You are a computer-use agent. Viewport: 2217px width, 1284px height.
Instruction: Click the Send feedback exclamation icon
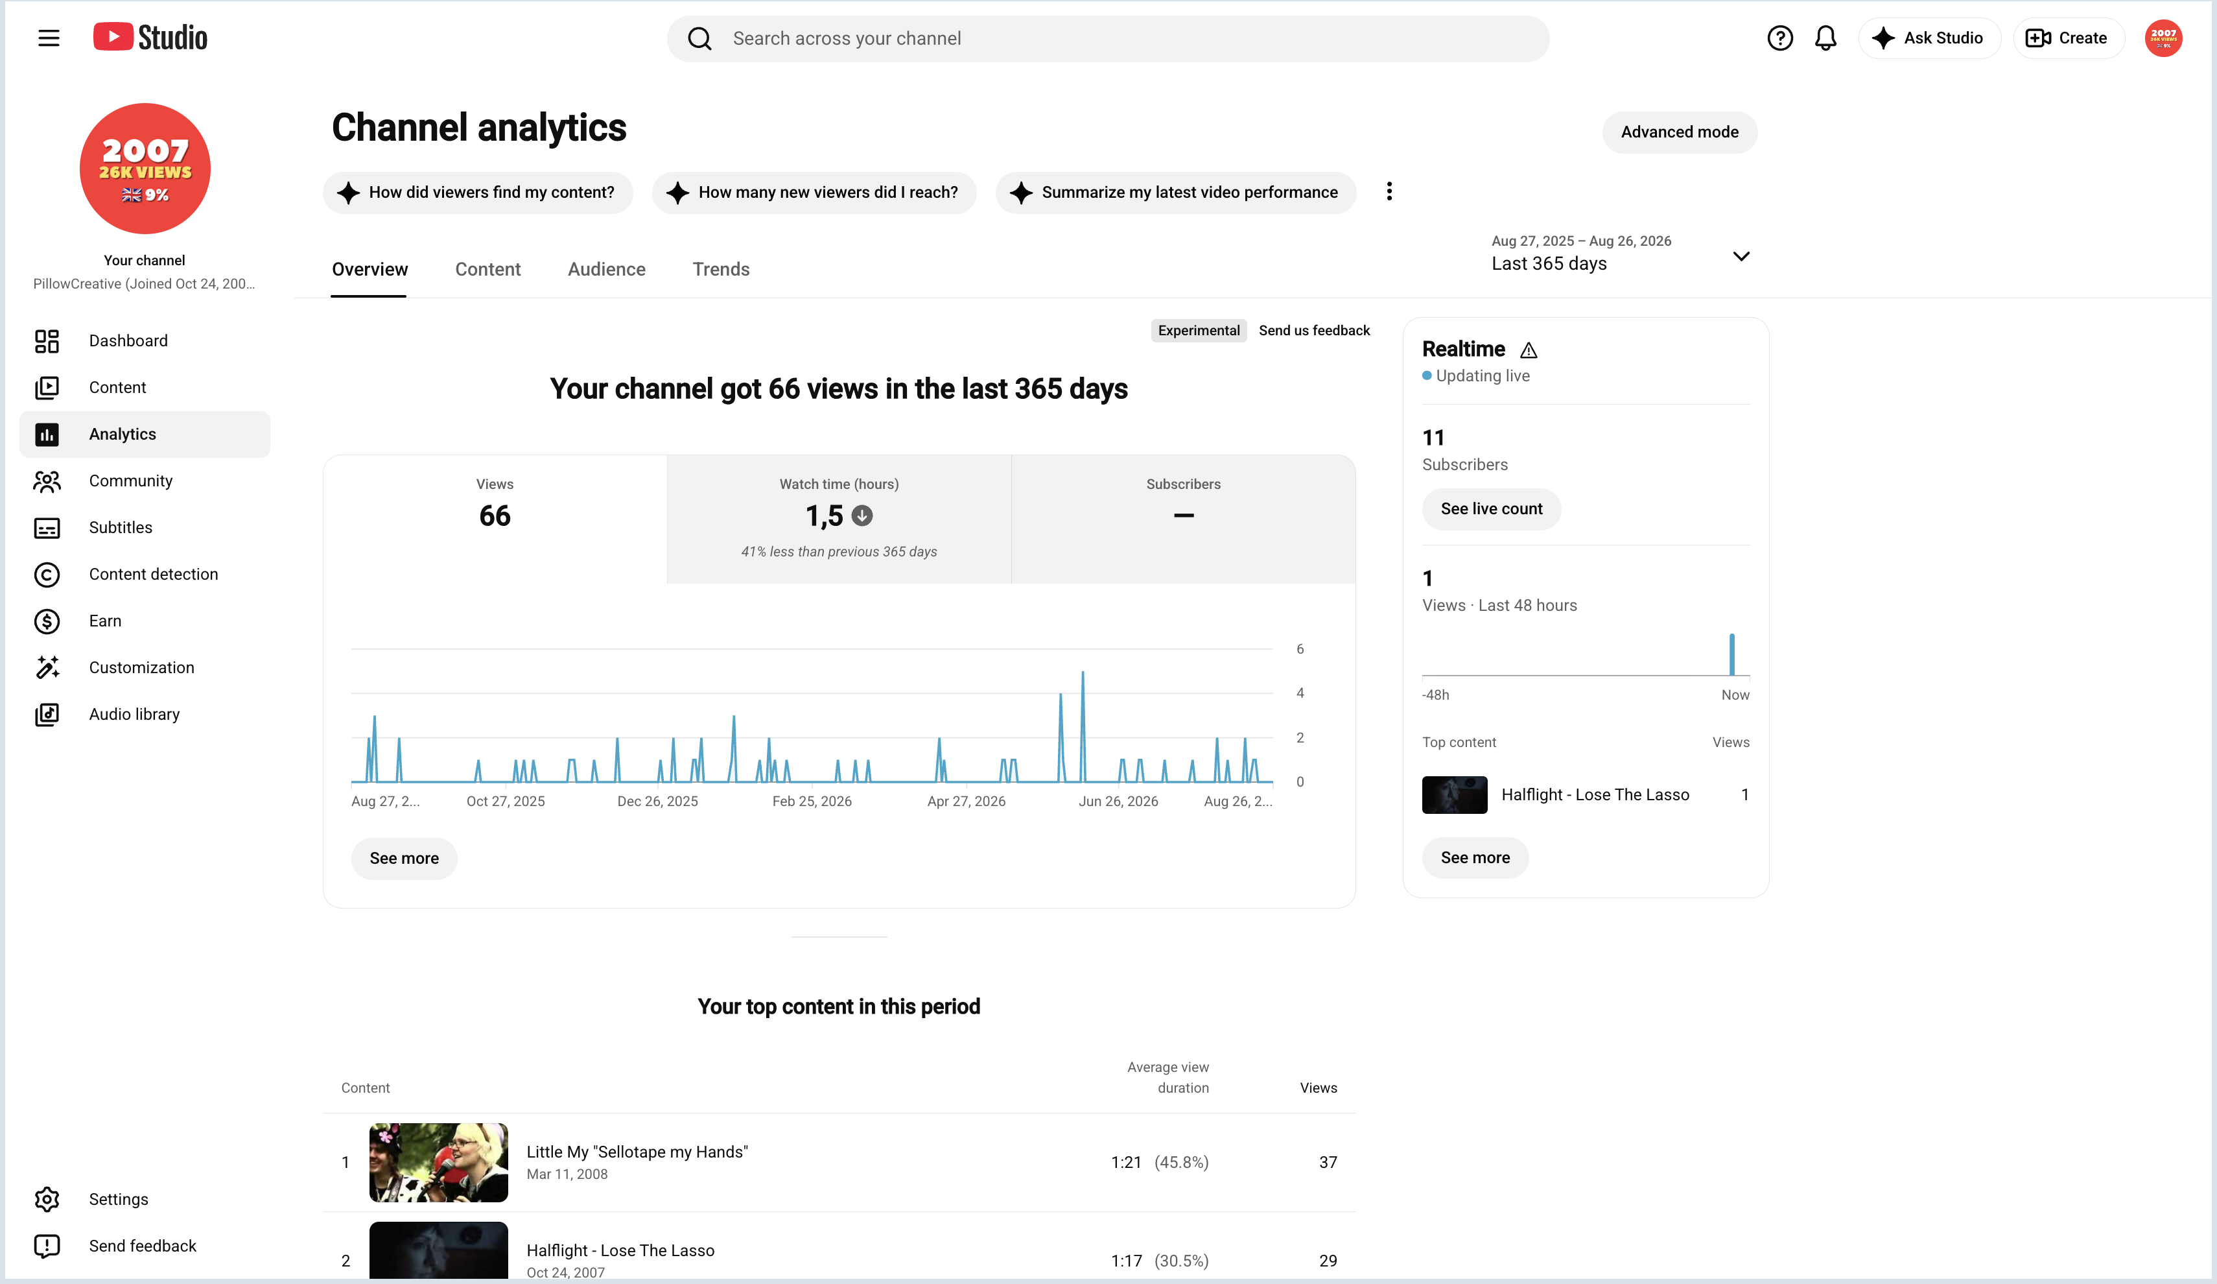(x=47, y=1245)
